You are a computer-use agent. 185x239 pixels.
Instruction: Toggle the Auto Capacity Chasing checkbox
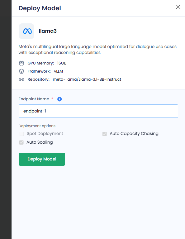point(105,134)
